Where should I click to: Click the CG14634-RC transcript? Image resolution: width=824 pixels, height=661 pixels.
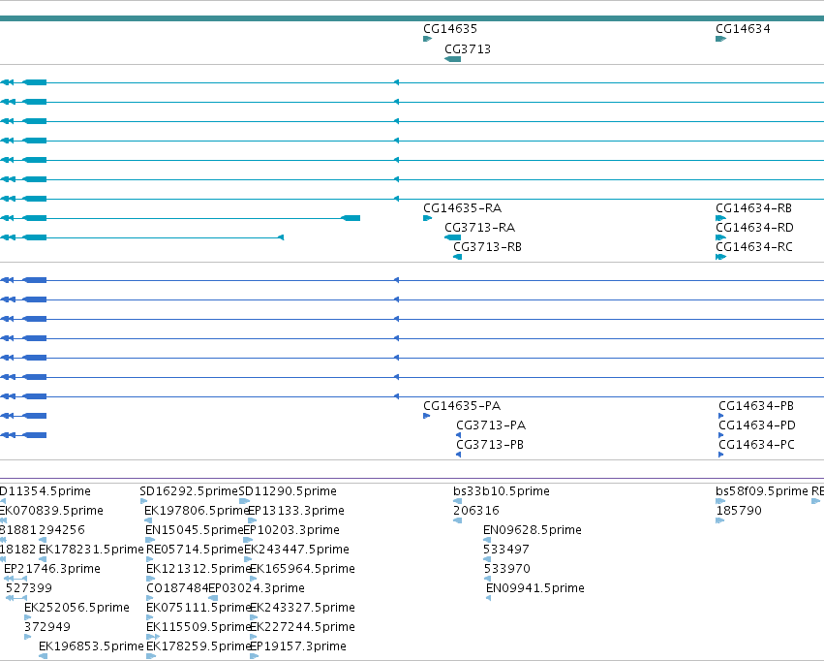coord(721,257)
